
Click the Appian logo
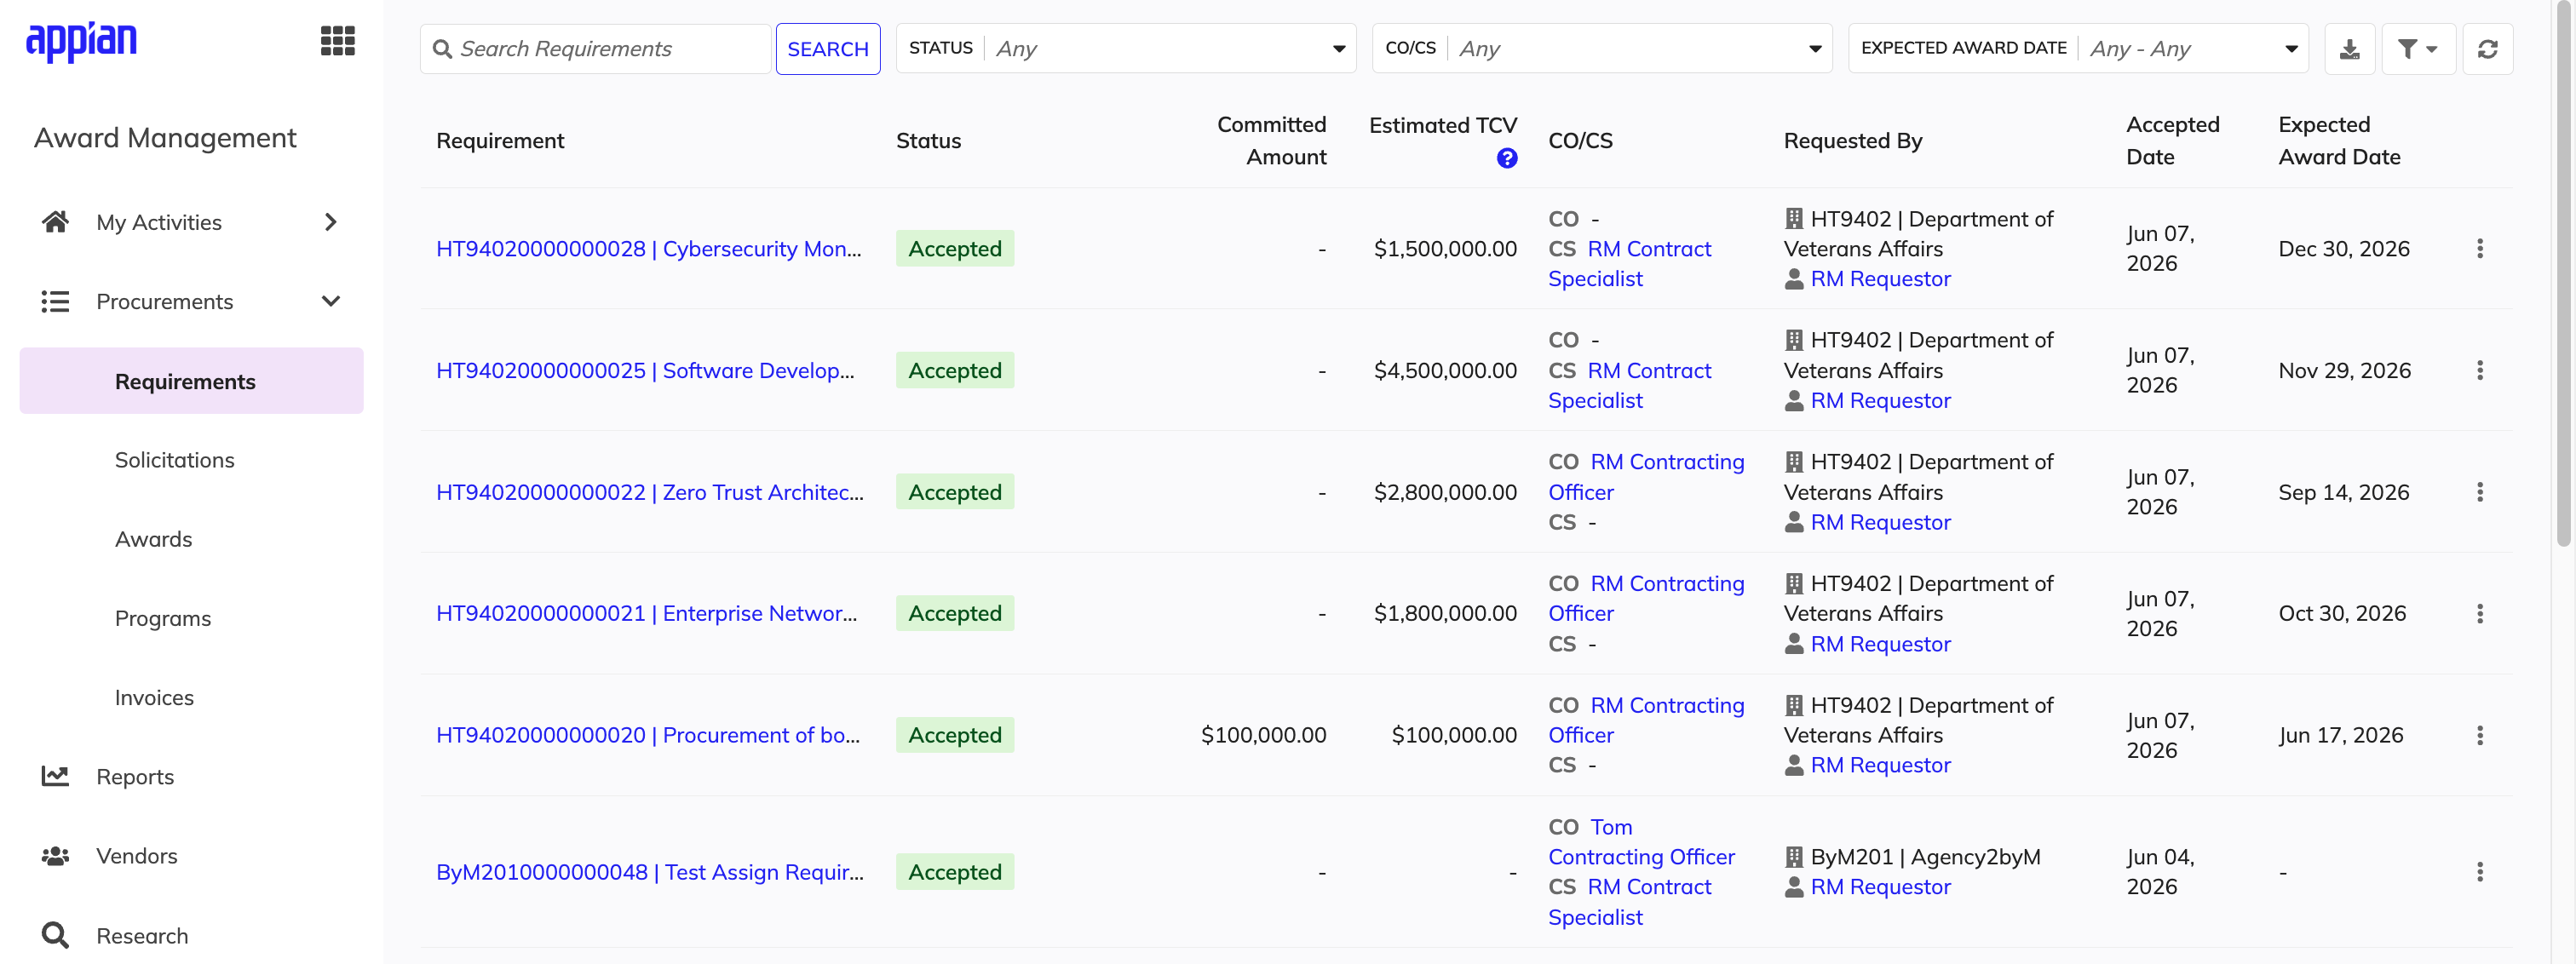coord(81,41)
